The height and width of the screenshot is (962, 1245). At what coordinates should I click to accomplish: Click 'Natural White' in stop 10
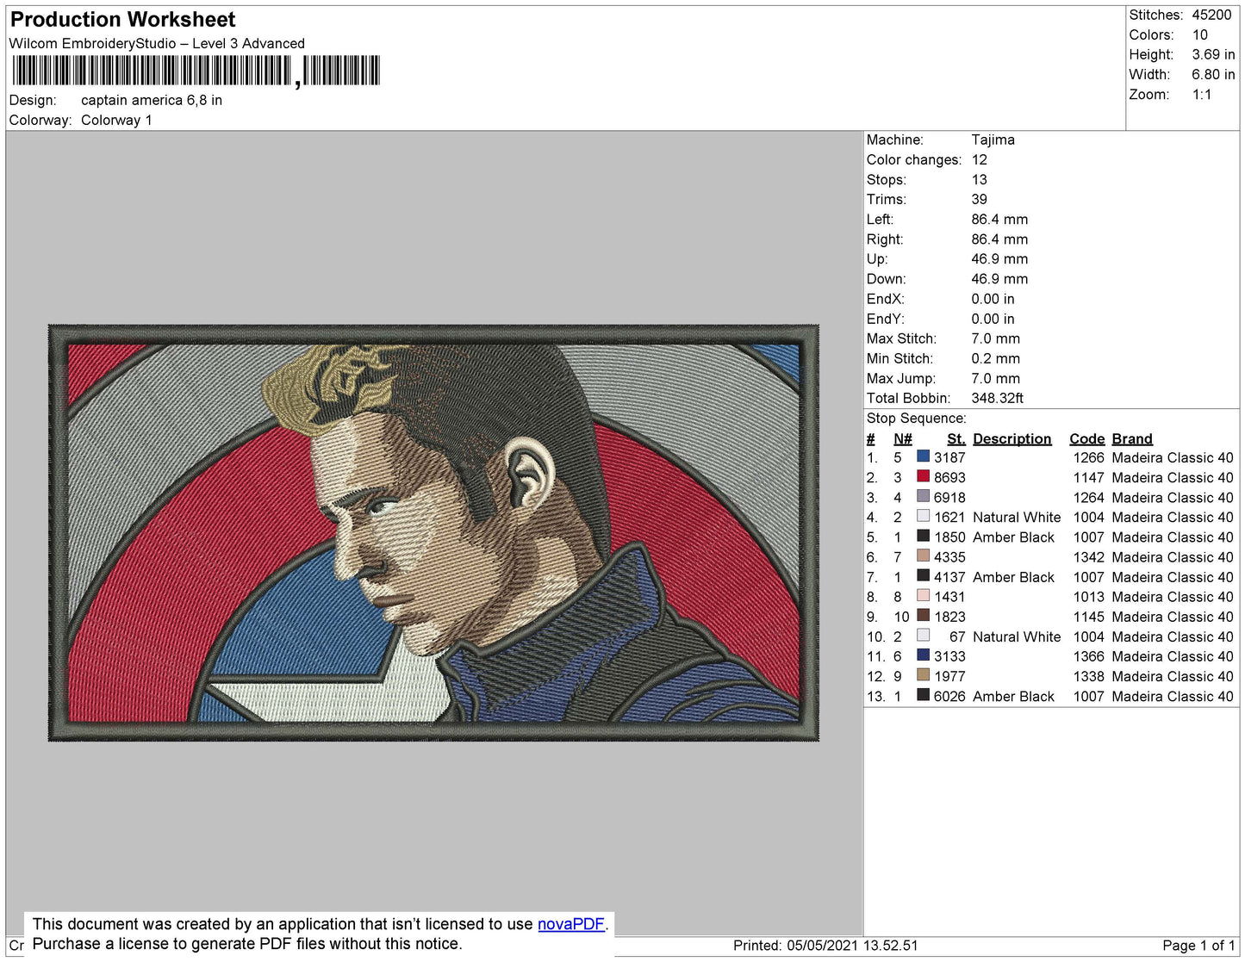click(1017, 636)
